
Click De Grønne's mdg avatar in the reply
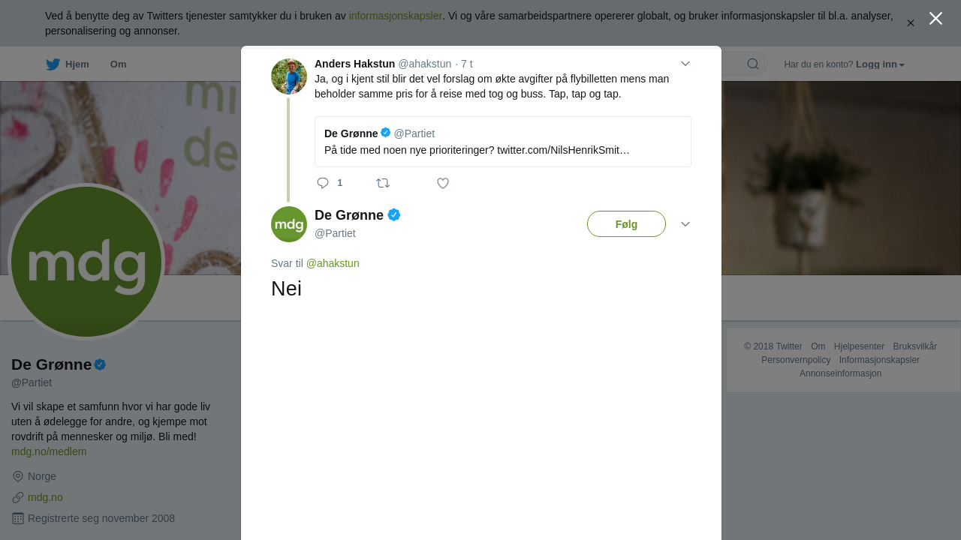[x=289, y=224]
